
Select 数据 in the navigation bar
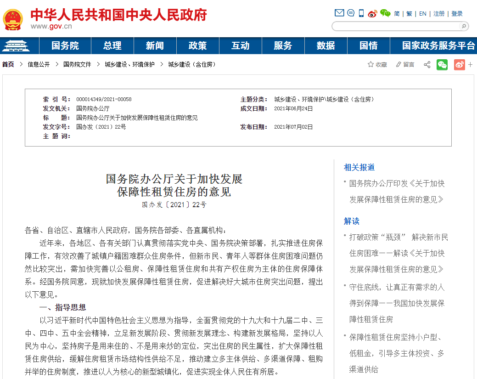[x=326, y=45]
